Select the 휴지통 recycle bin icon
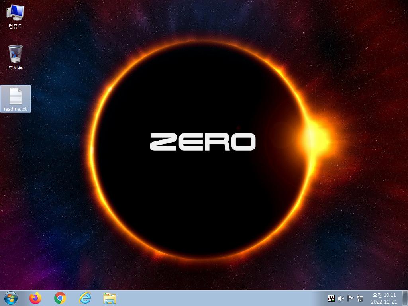 pos(16,58)
